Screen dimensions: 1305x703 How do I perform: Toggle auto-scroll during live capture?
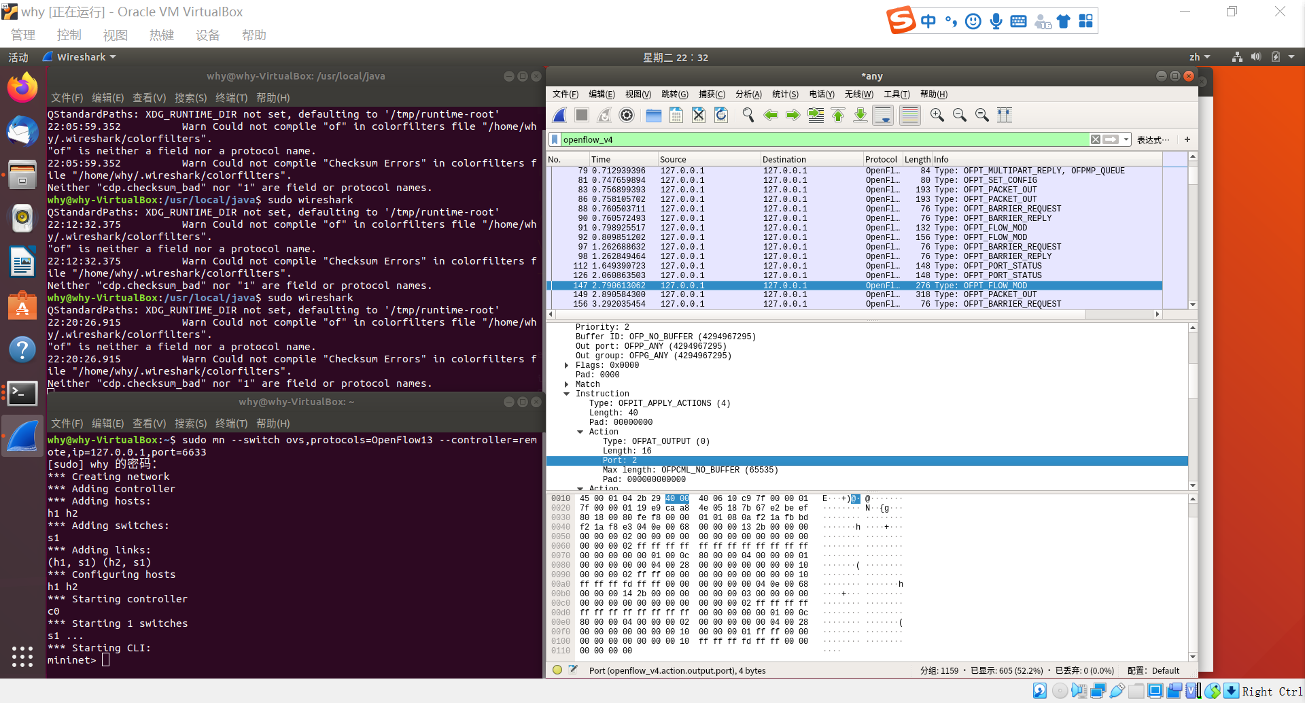tap(883, 116)
